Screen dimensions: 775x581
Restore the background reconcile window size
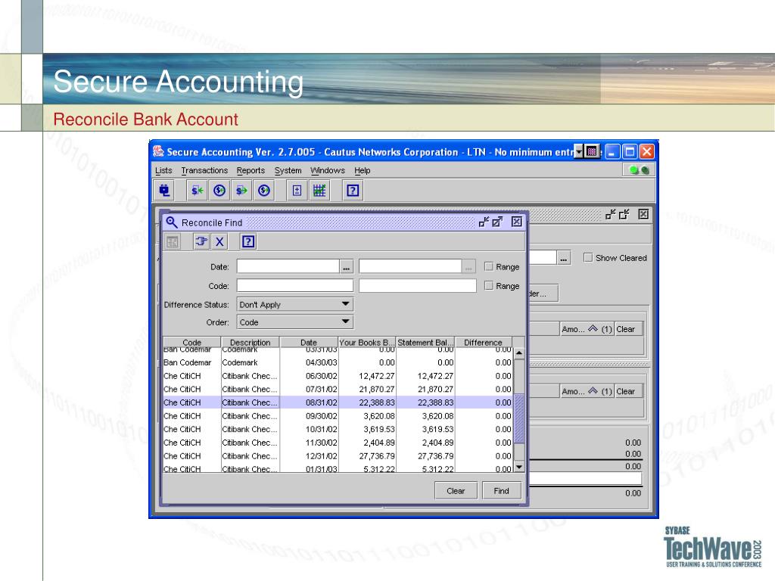click(x=624, y=214)
